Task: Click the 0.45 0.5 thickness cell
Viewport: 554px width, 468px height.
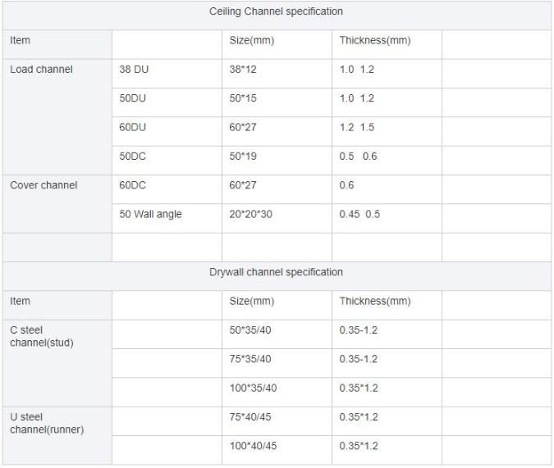Action: click(x=359, y=215)
